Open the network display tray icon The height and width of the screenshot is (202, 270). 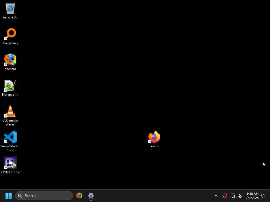[x=233, y=196]
